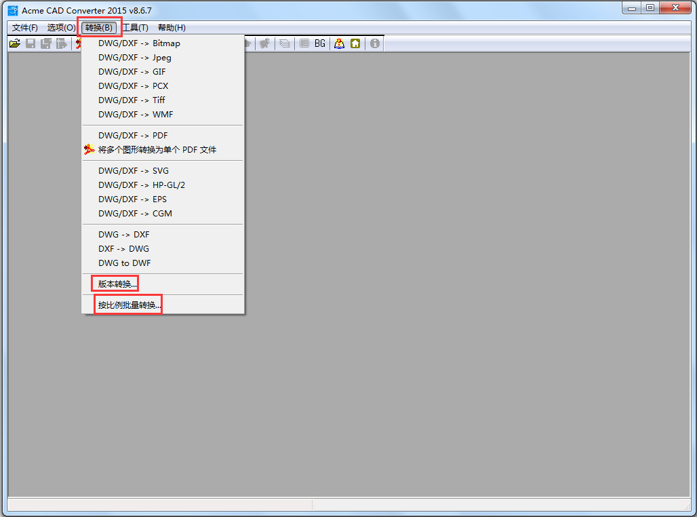The width and height of the screenshot is (697, 517).
Task: Open the 帮助(H) menu
Action: pos(172,28)
